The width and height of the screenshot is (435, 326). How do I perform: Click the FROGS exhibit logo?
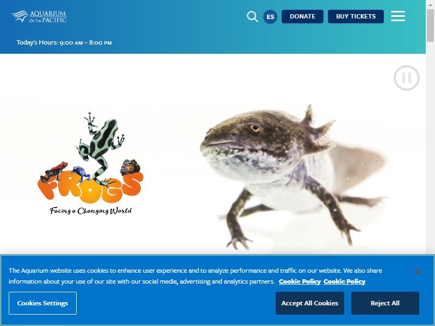[90, 164]
